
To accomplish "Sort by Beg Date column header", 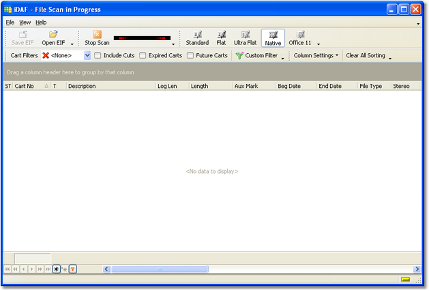I will (x=296, y=86).
